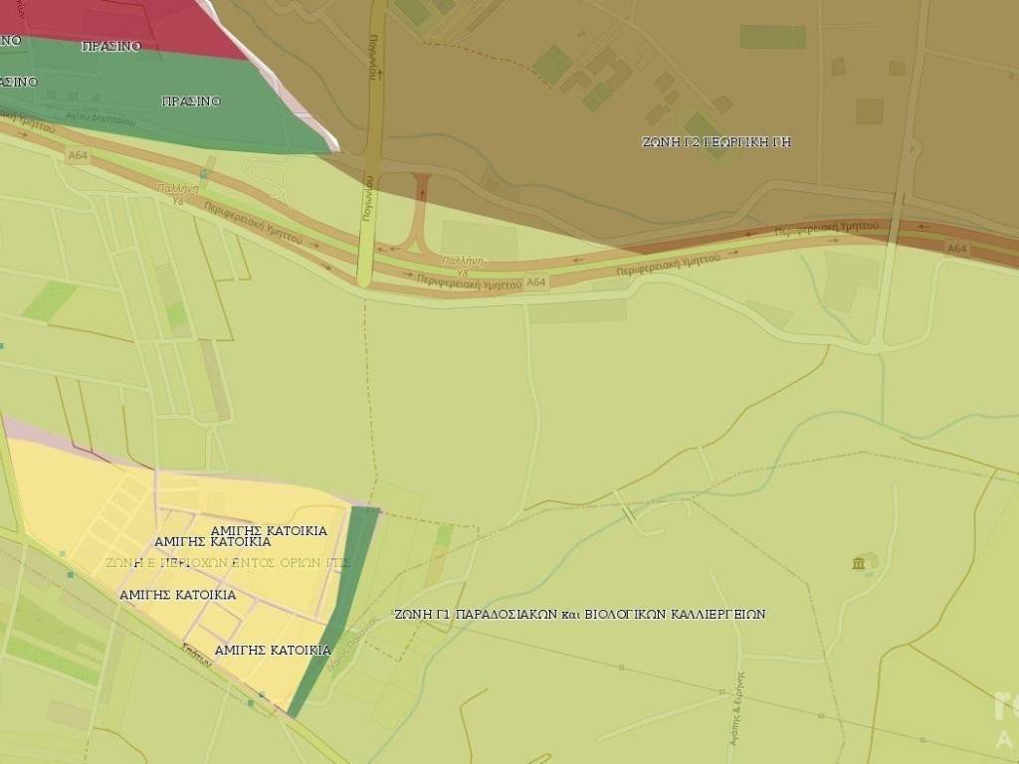This screenshot has height=764, width=1019.
Task: Click the Αγίου Δημητρίου street label
Action: (102, 119)
